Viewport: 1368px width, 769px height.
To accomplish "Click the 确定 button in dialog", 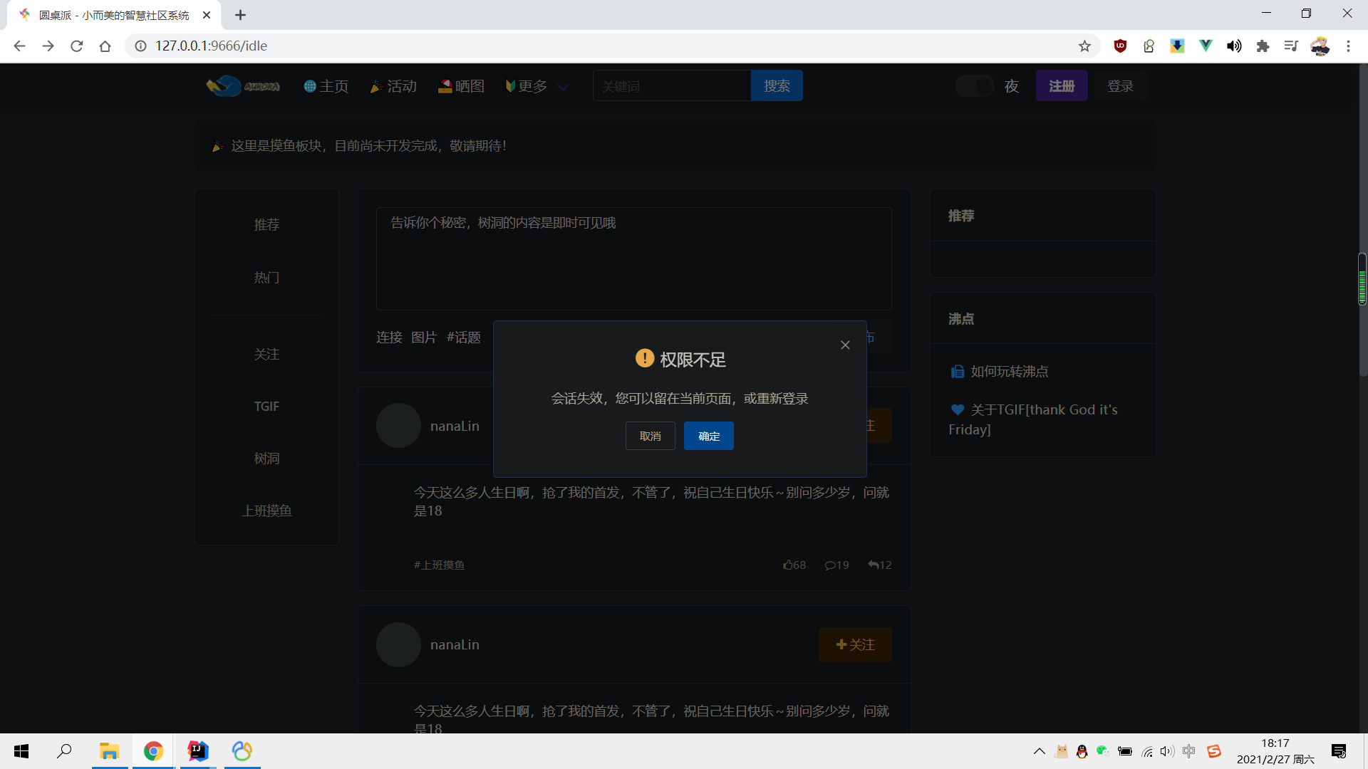I will (x=708, y=436).
